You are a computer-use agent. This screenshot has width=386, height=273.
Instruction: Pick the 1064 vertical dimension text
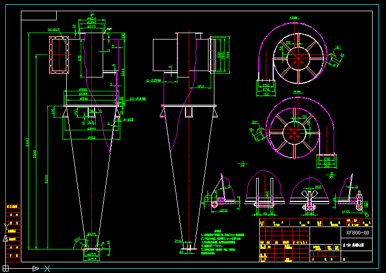click(123, 72)
